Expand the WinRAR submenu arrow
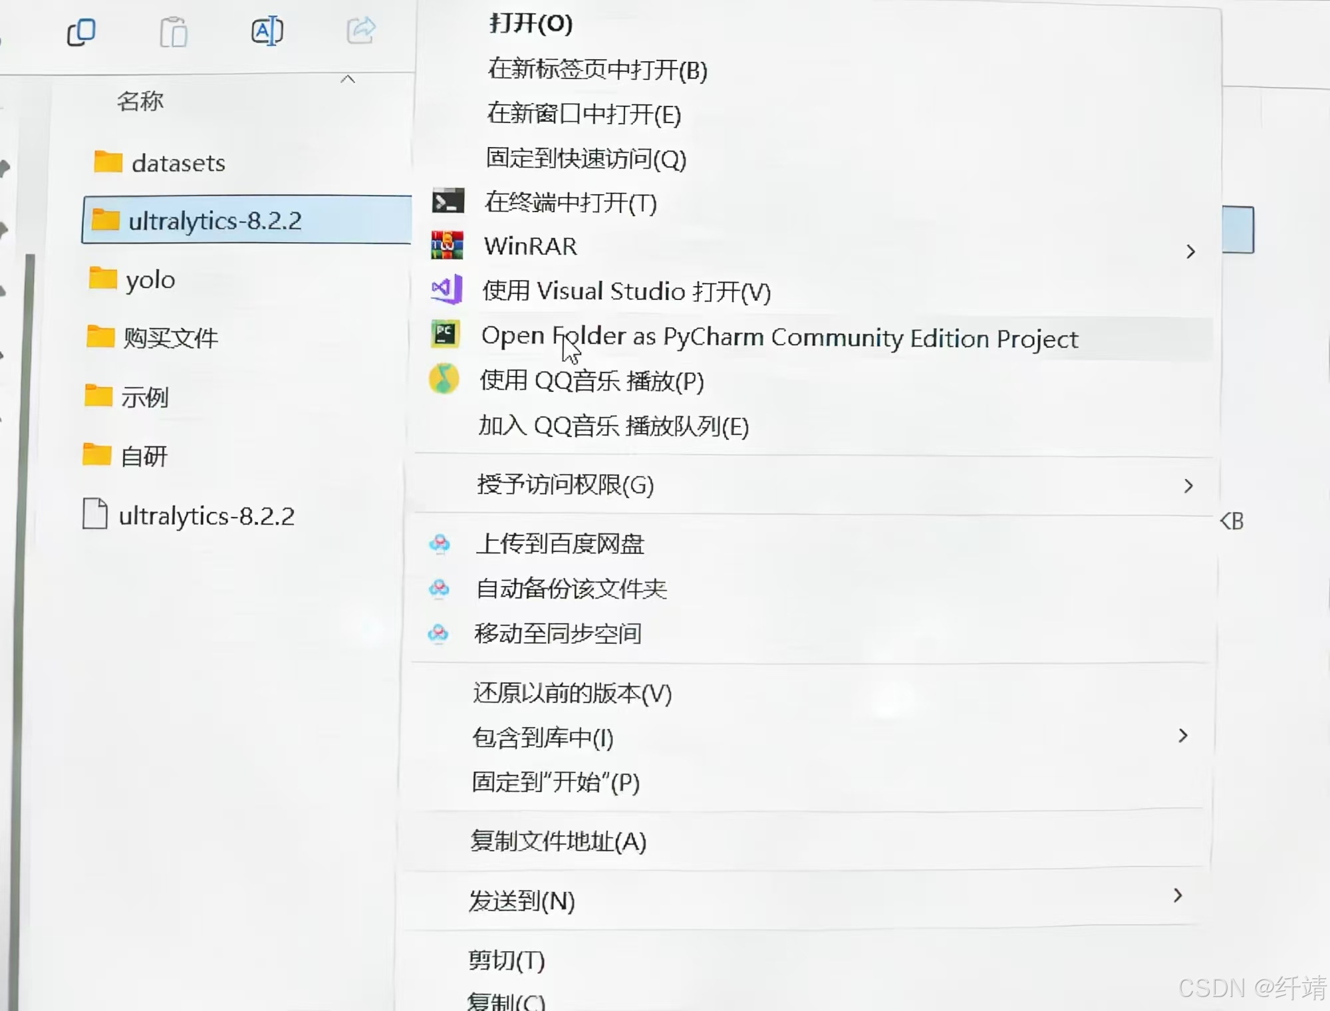Viewport: 1330px width, 1011px height. [1190, 251]
